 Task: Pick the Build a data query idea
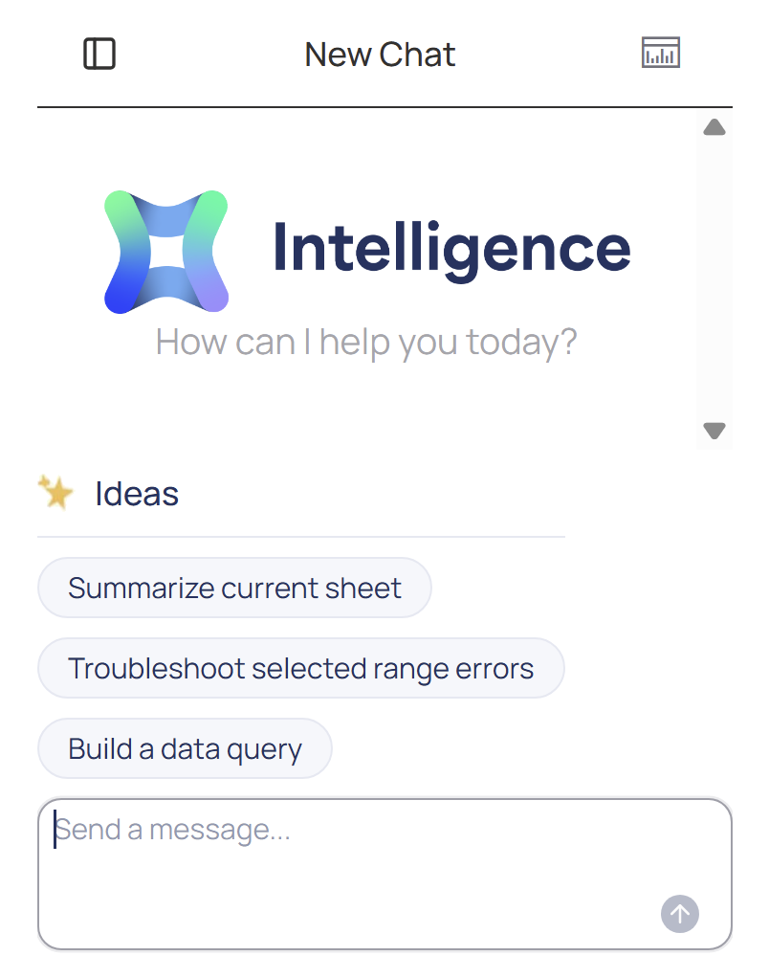pos(185,748)
